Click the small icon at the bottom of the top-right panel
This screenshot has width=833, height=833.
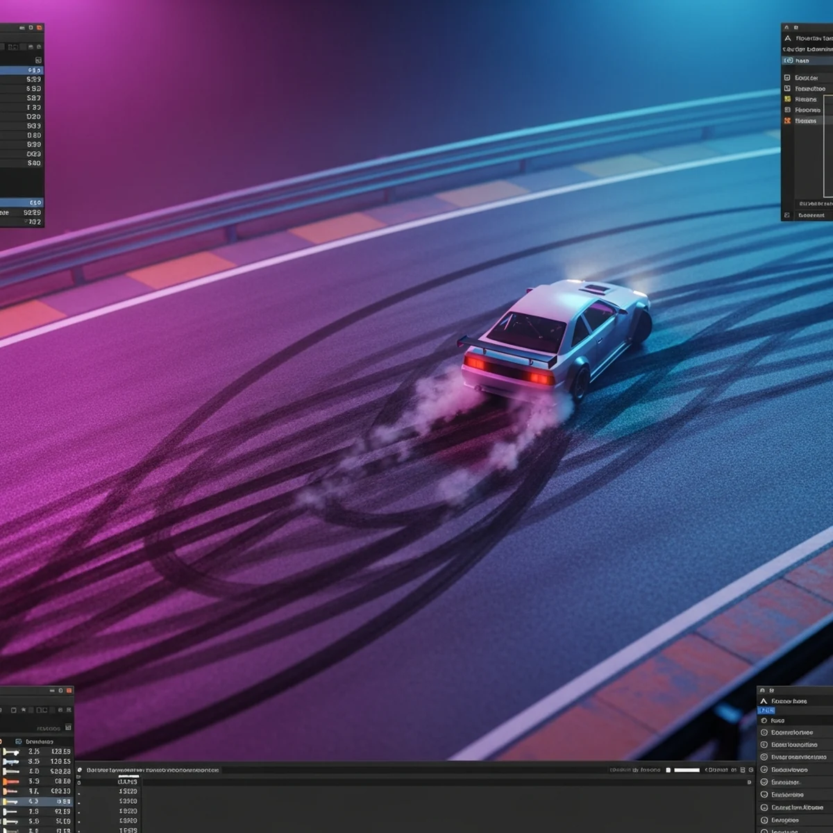point(786,215)
